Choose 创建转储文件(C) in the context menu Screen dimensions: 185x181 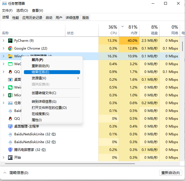click(x=52, y=93)
